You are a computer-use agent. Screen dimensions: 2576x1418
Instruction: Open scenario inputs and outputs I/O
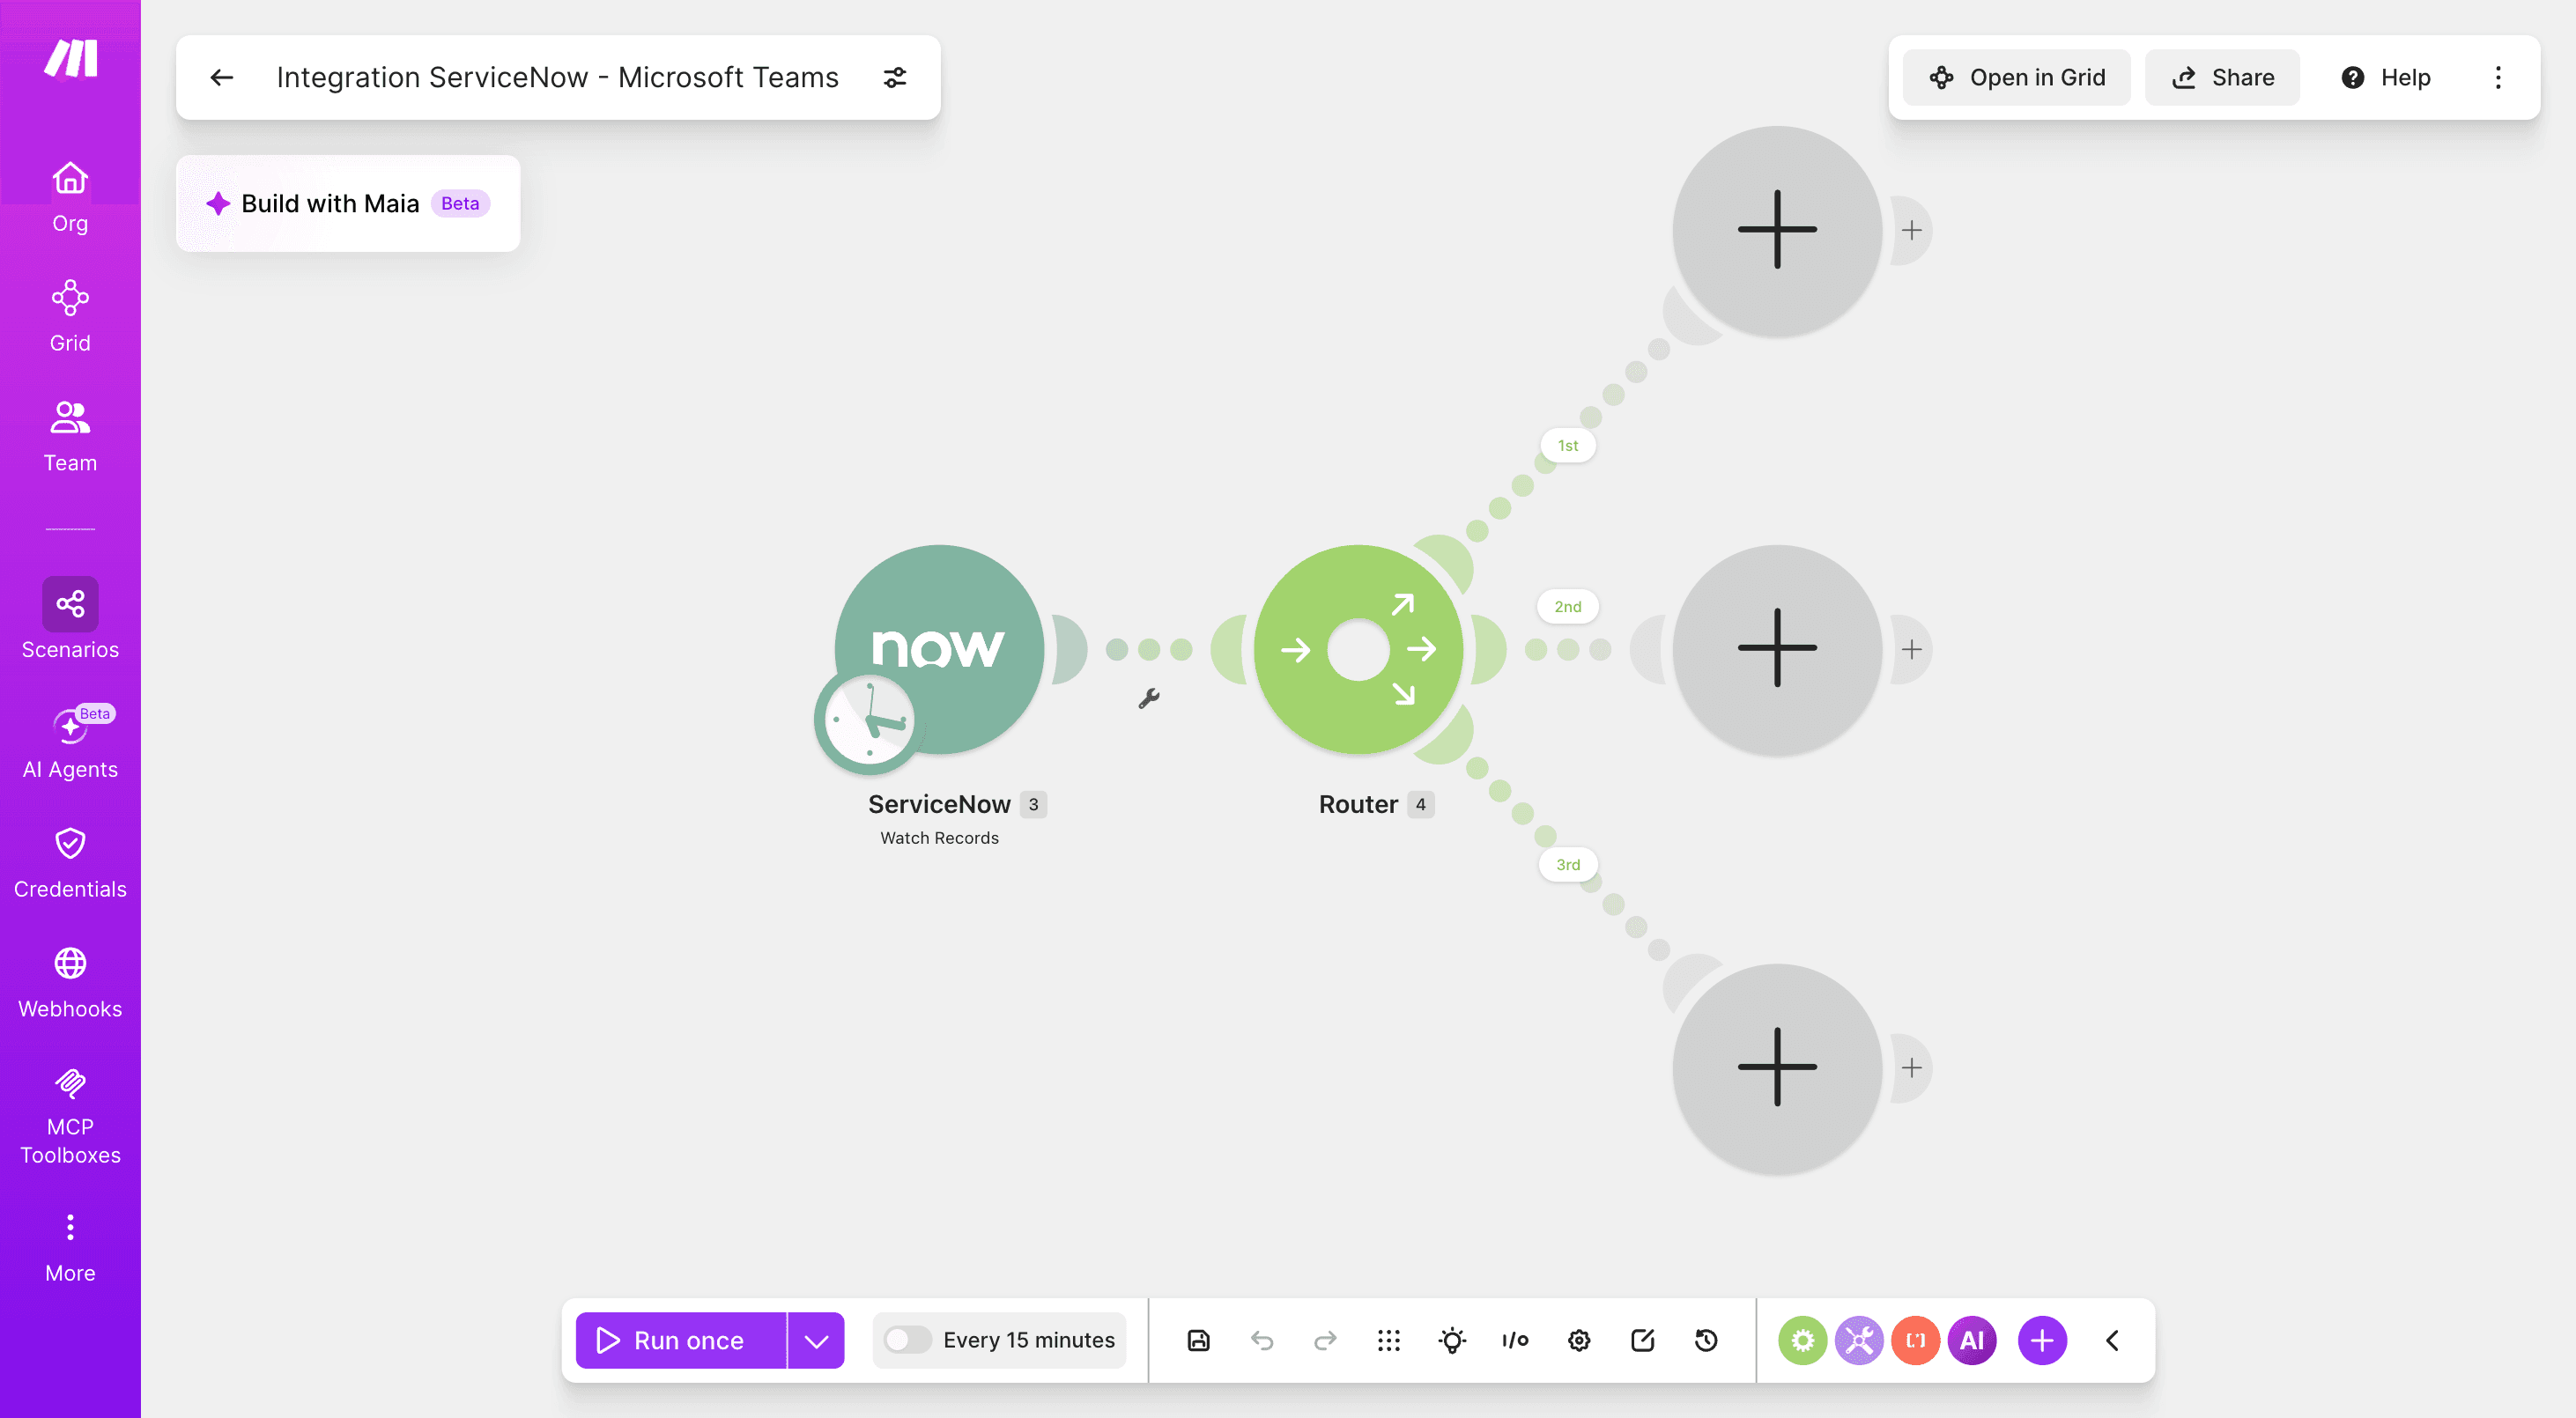pos(1515,1340)
